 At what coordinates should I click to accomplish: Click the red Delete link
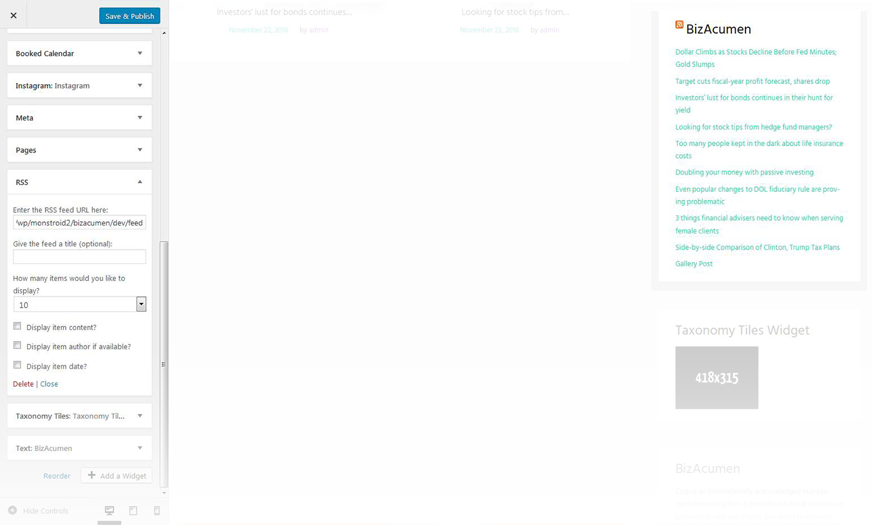(x=23, y=384)
